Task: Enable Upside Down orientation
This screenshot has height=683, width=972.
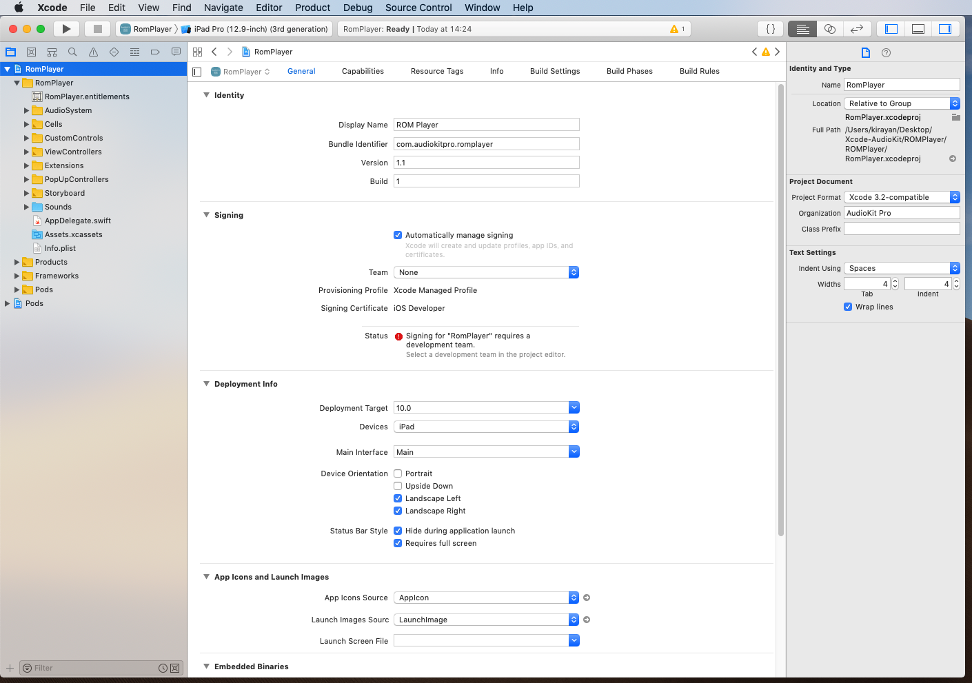Action: 398,486
